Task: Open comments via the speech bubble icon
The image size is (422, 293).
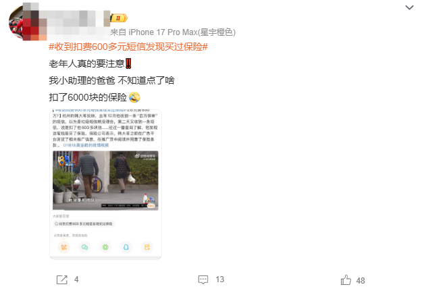Action: [203, 279]
